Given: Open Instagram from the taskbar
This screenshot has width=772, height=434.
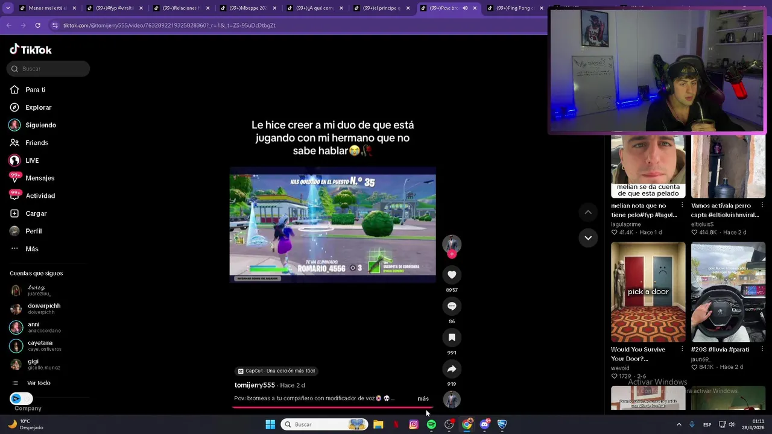Looking at the screenshot, I should point(414,424).
